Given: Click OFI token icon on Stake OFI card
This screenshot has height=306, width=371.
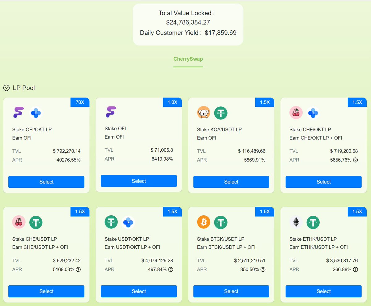Looking at the screenshot, I should point(111,112).
